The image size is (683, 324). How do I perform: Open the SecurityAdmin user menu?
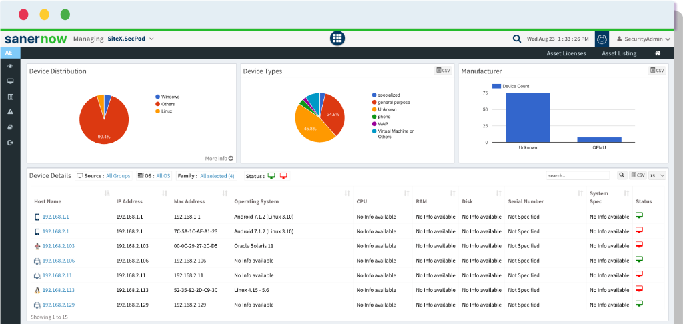644,39
